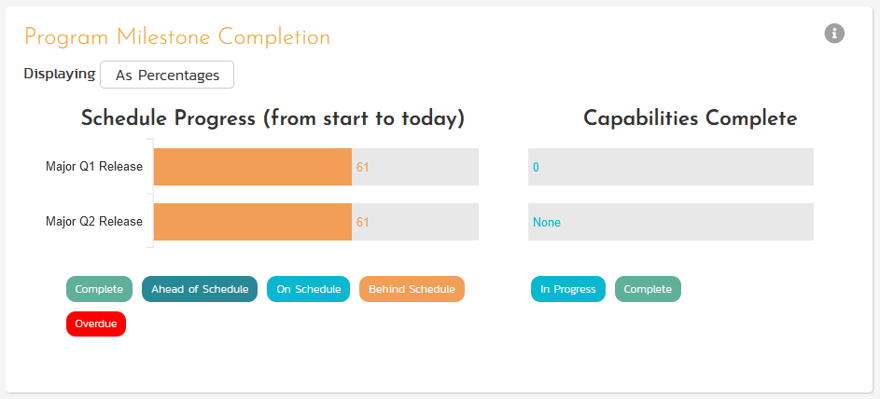Select the Major Q2 Release label
This screenshot has height=399, width=880.
pos(94,222)
